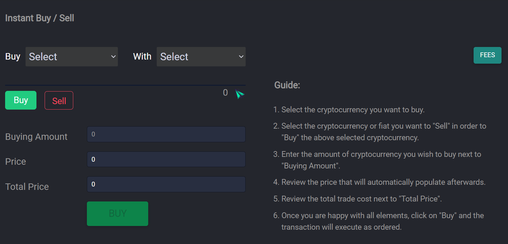Click the Price input field
This screenshot has height=244, width=508.
coord(166,159)
